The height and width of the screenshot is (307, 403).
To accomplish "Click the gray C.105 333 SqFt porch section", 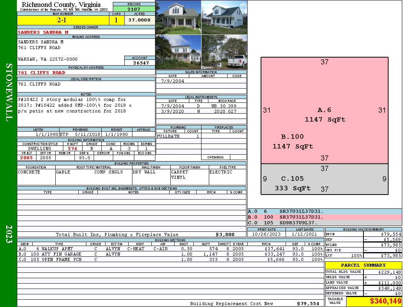I will [325, 179].
